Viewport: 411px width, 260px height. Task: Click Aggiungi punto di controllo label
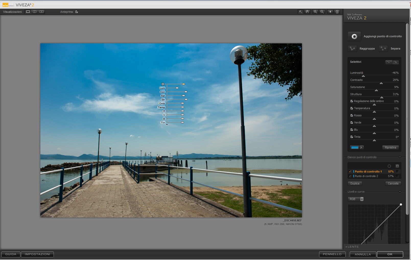click(x=383, y=36)
